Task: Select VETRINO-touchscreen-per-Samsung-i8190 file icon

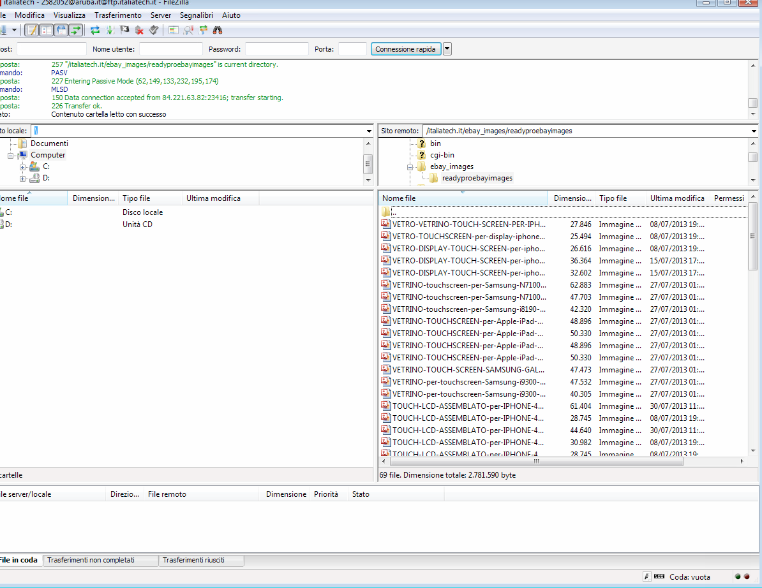Action: (386, 309)
